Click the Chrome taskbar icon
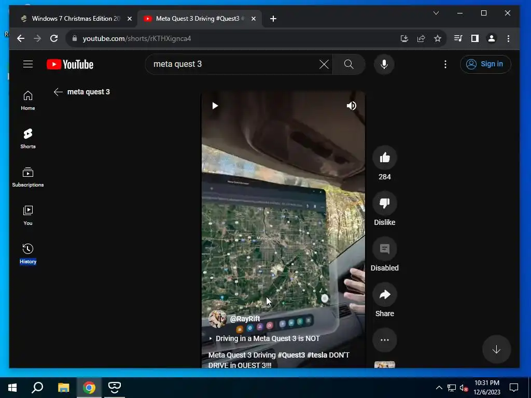 (x=89, y=388)
